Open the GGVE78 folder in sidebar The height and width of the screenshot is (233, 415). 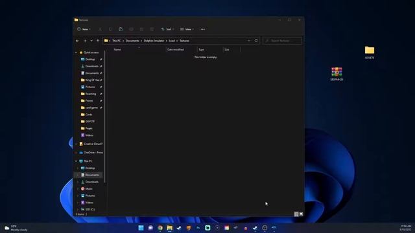click(90, 122)
